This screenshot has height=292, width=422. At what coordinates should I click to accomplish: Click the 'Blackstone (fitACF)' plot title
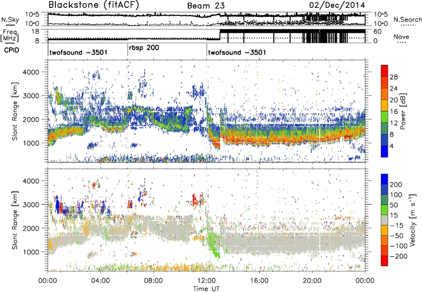(94, 5)
